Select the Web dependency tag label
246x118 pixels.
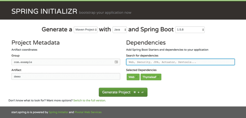coord(131,77)
